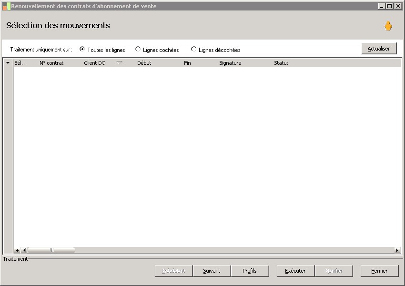The width and height of the screenshot is (405, 286).
Task: Click the horizontal scrollbar thumb
Action: coord(51,250)
